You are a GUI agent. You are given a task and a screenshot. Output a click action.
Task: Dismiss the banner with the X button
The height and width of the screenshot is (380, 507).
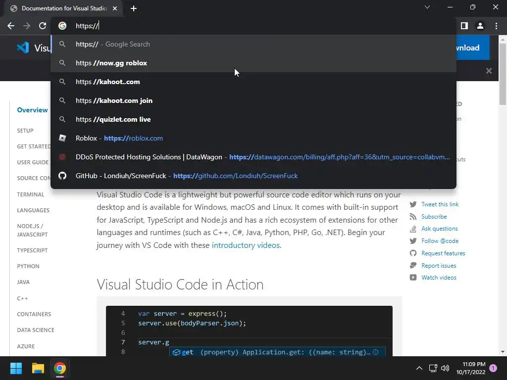[x=489, y=71]
